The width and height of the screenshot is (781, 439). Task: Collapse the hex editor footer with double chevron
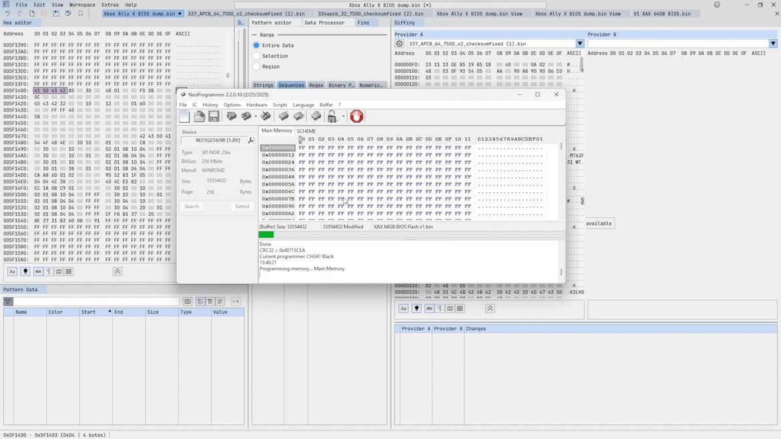click(117, 272)
